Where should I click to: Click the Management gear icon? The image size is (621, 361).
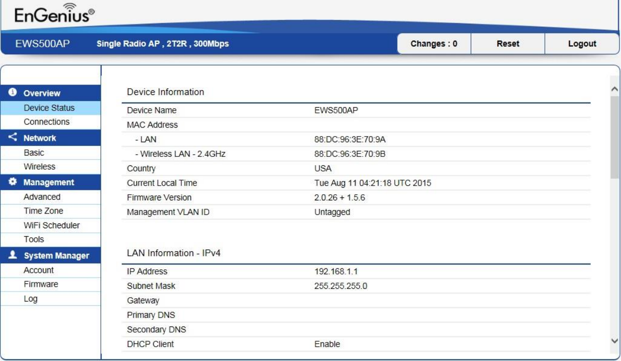click(14, 182)
